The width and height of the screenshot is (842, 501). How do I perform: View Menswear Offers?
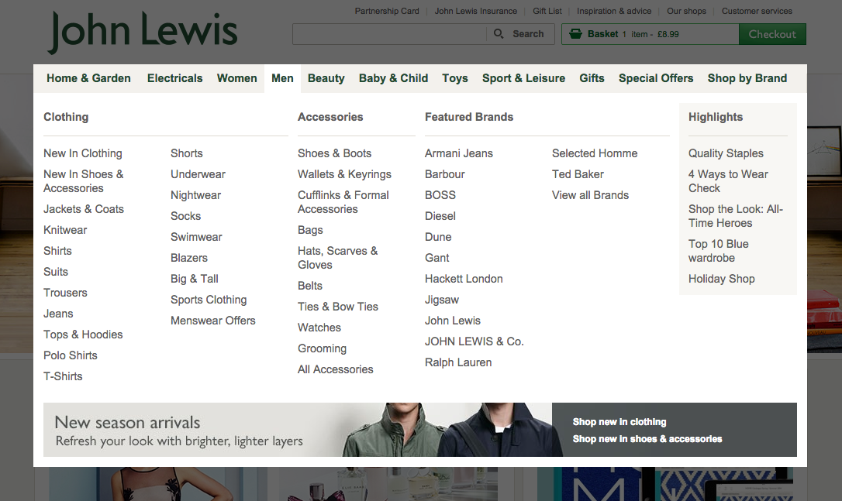213,321
